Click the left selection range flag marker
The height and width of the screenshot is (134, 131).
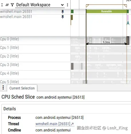click(87, 6)
